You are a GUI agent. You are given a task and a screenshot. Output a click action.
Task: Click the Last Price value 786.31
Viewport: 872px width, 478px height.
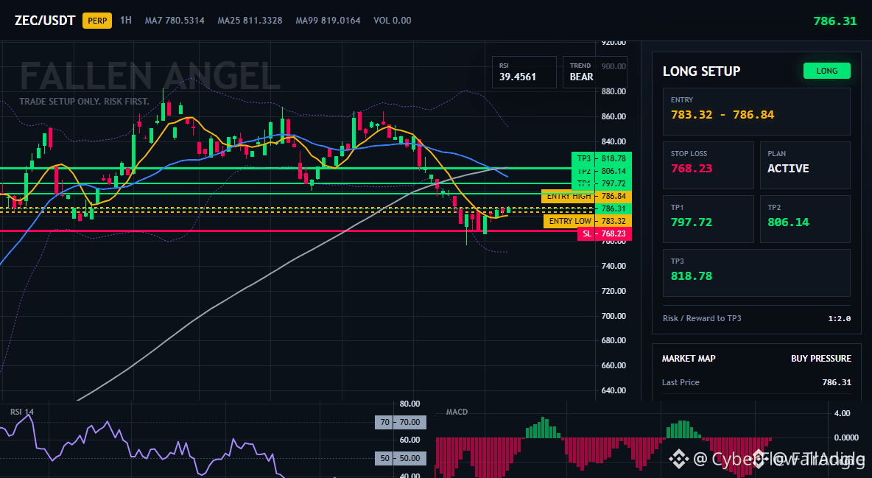click(x=837, y=382)
